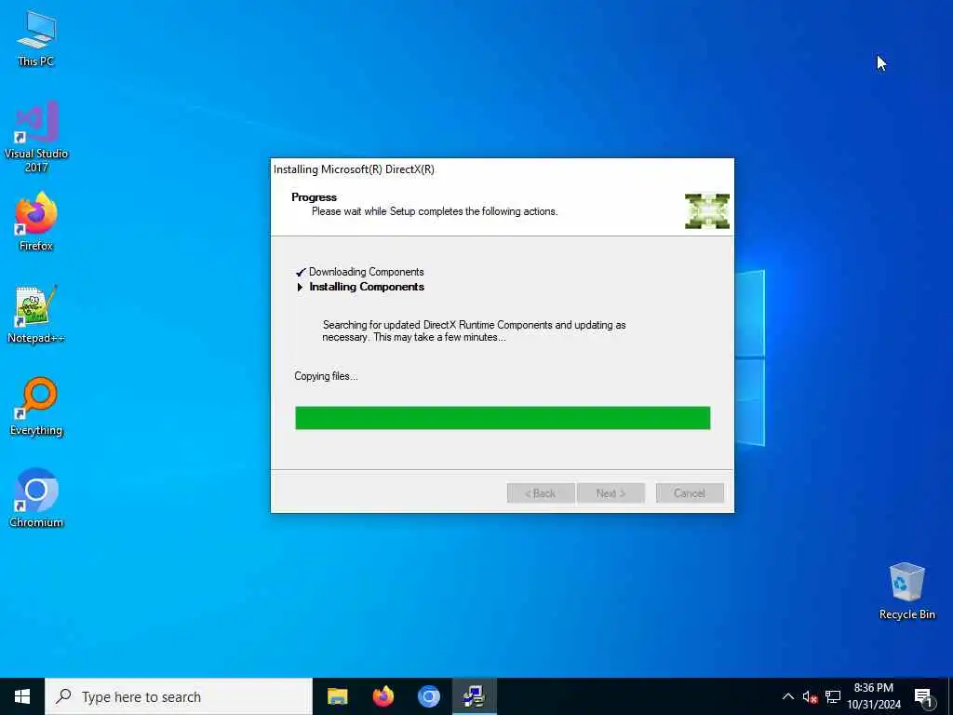Launch Chromium from the taskbar

428,696
